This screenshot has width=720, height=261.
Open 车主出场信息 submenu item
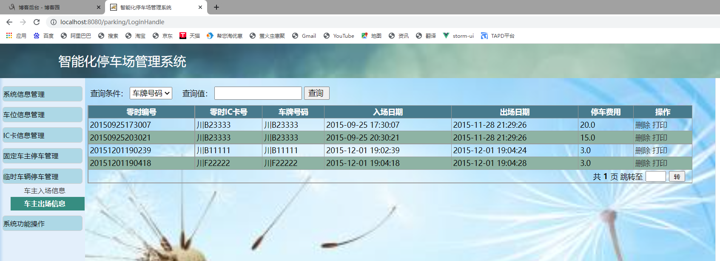pyautogui.click(x=48, y=204)
